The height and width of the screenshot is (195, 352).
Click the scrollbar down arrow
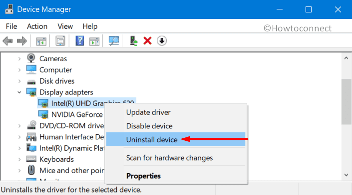click(346, 175)
